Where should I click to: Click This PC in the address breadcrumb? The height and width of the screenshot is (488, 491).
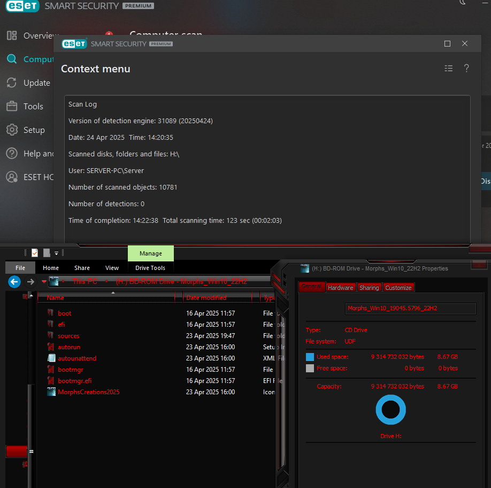[85, 281]
